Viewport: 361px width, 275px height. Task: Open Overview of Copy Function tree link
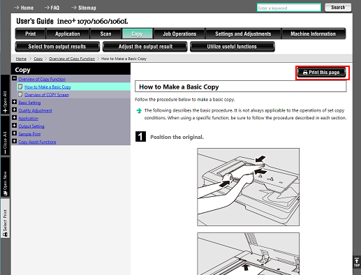coord(42,79)
